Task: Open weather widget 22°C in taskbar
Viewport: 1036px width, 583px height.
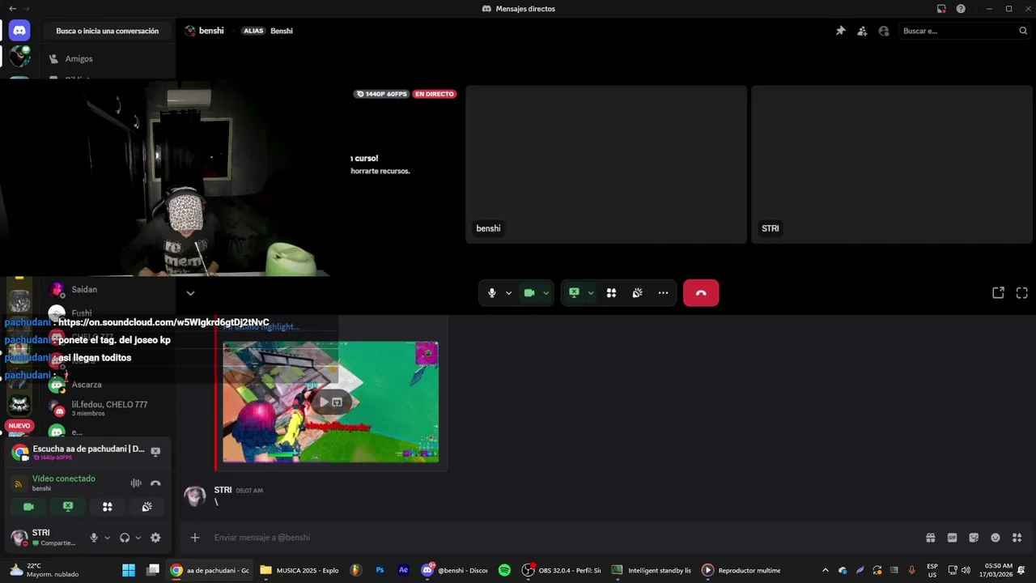Action: [x=45, y=570]
